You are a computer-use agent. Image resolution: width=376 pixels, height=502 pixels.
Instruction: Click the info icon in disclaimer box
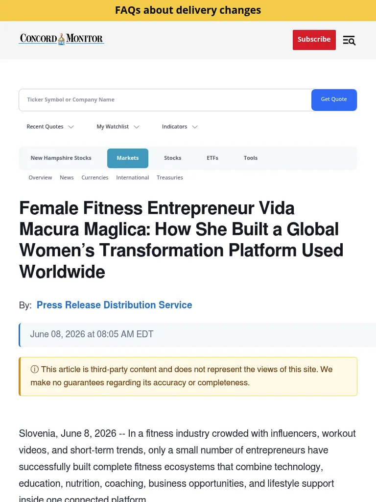click(x=35, y=369)
